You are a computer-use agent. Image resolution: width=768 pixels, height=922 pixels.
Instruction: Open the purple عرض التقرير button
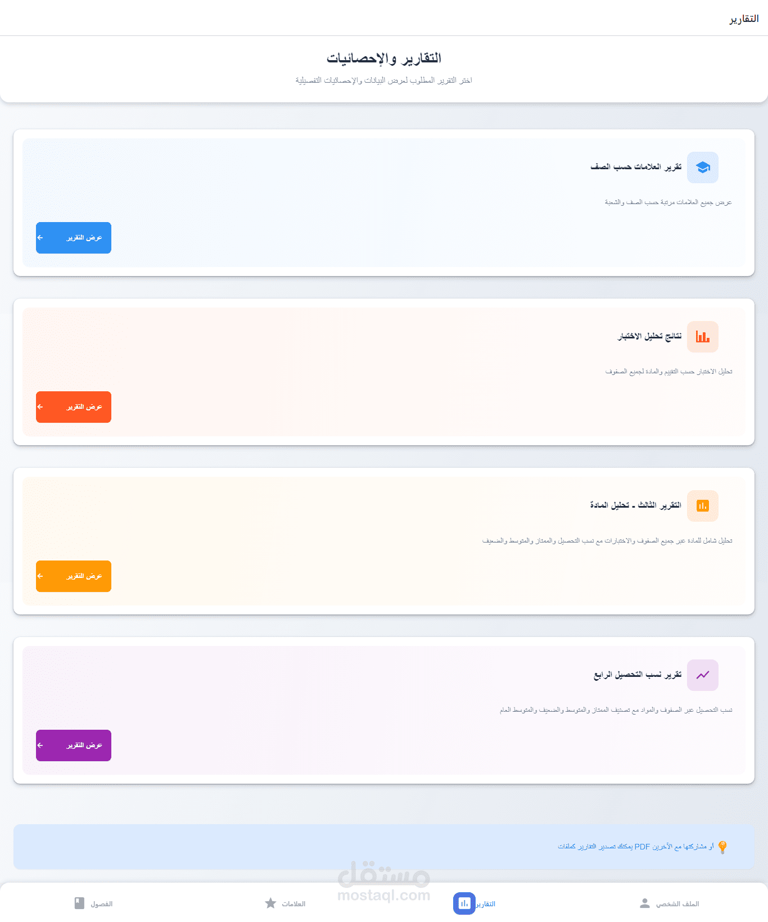74,745
